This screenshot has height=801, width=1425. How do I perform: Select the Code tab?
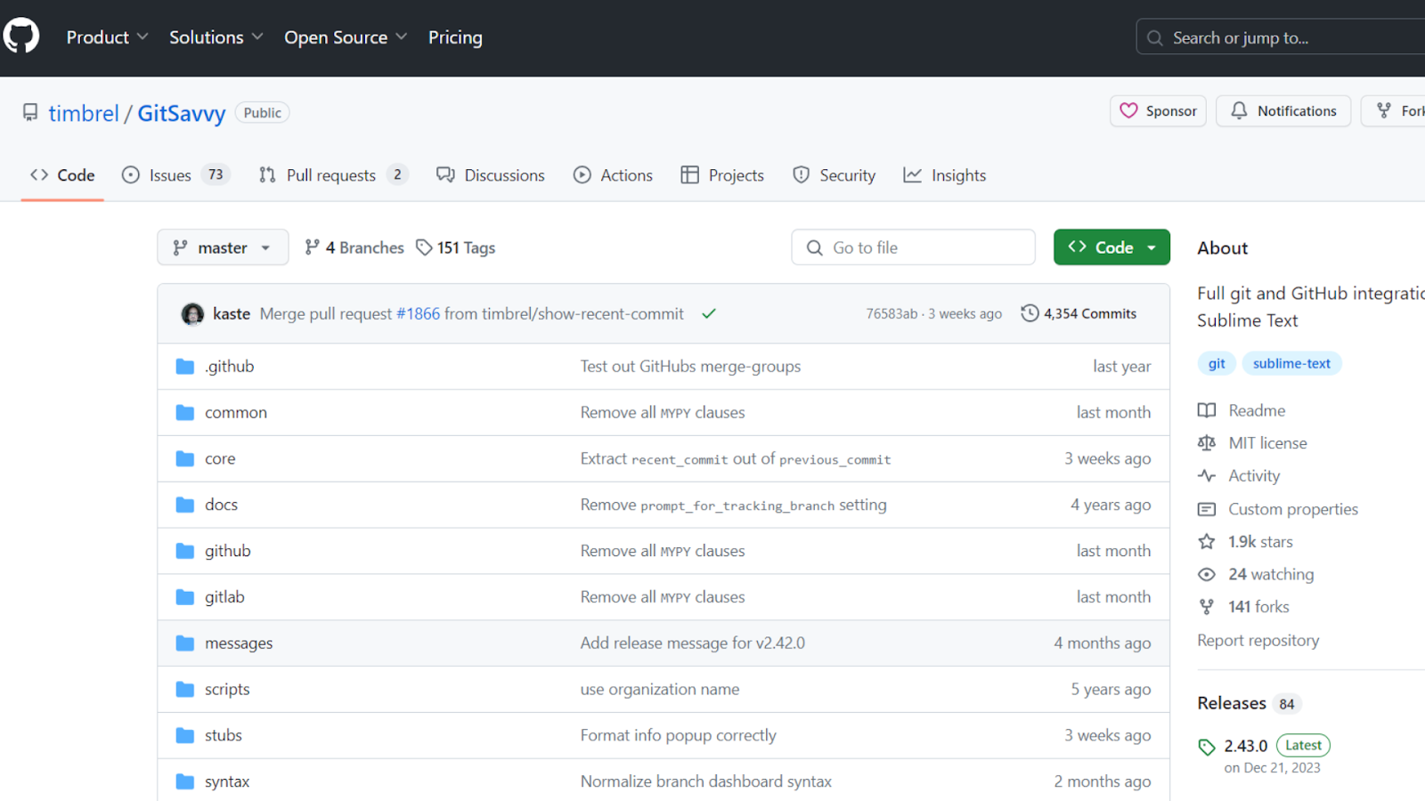(62, 175)
